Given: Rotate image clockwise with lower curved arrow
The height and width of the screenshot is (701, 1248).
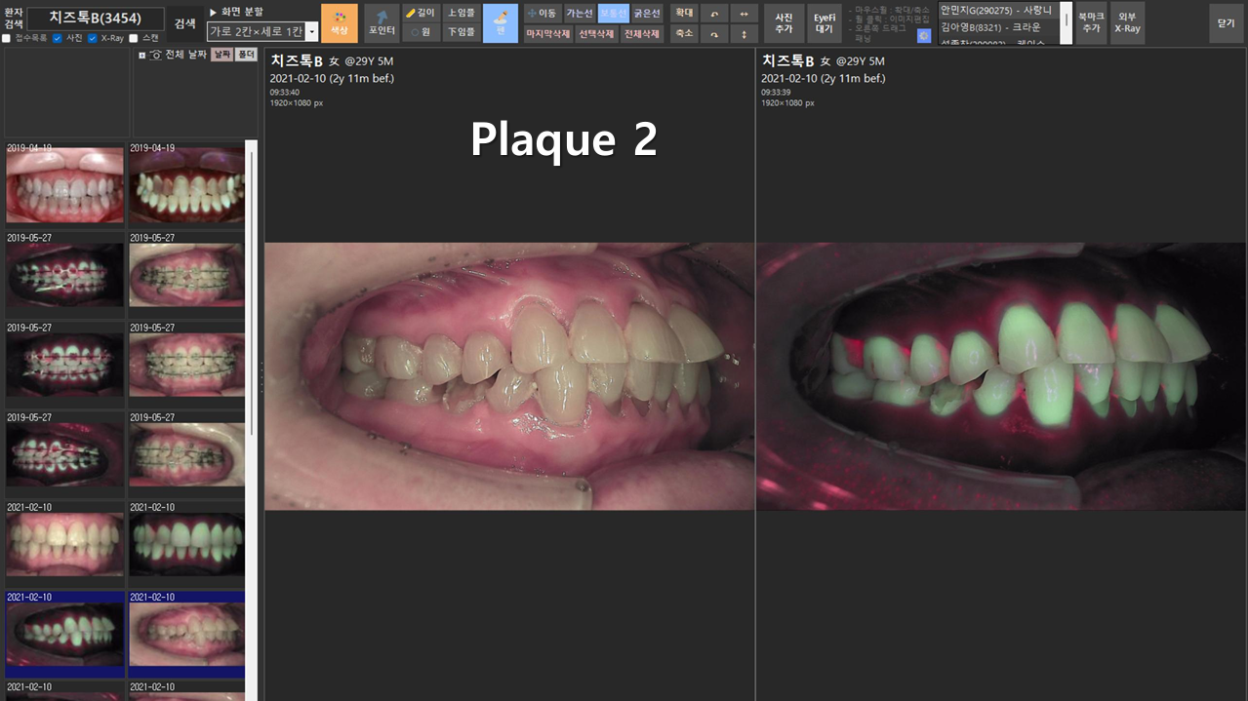Looking at the screenshot, I should pos(714,33).
